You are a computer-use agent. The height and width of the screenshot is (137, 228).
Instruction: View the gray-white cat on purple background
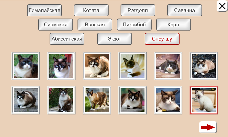point(168,66)
